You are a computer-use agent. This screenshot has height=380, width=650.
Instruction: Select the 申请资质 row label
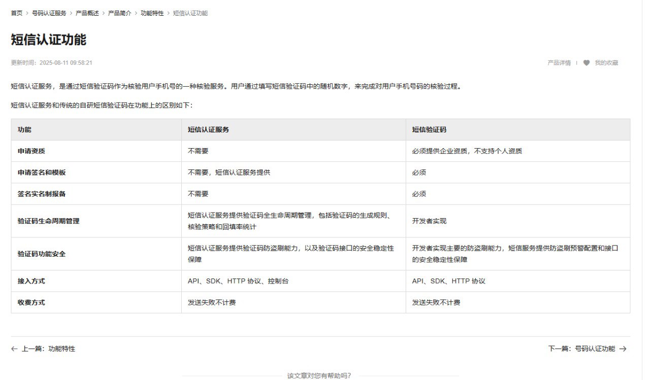pyautogui.click(x=31, y=151)
